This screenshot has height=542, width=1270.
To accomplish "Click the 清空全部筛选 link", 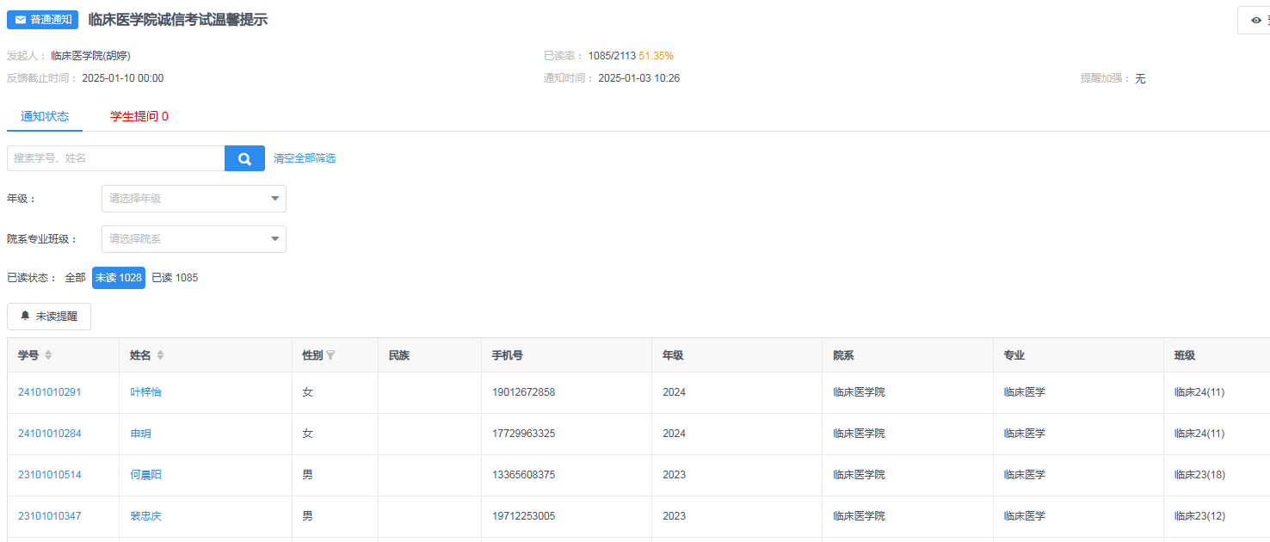I will [x=305, y=158].
